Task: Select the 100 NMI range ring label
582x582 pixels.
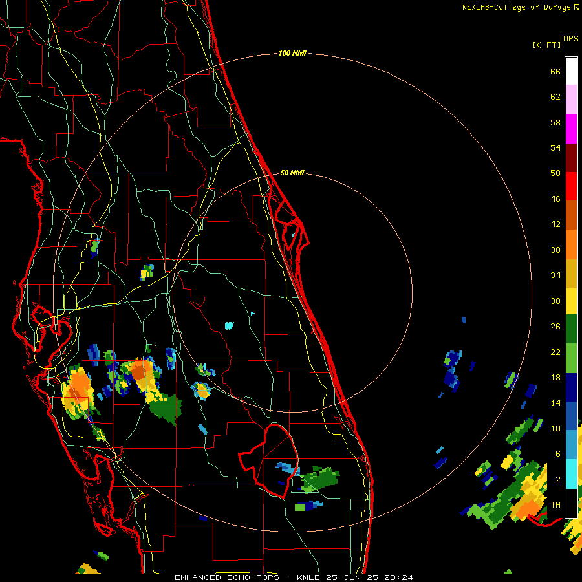Action: 292,54
